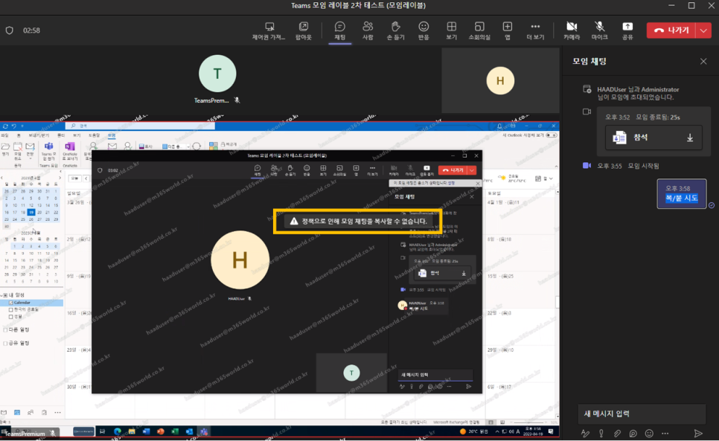Download the 참석 attendance report
Screen dimensions: 719x441
pyautogui.click(x=690, y=138)
